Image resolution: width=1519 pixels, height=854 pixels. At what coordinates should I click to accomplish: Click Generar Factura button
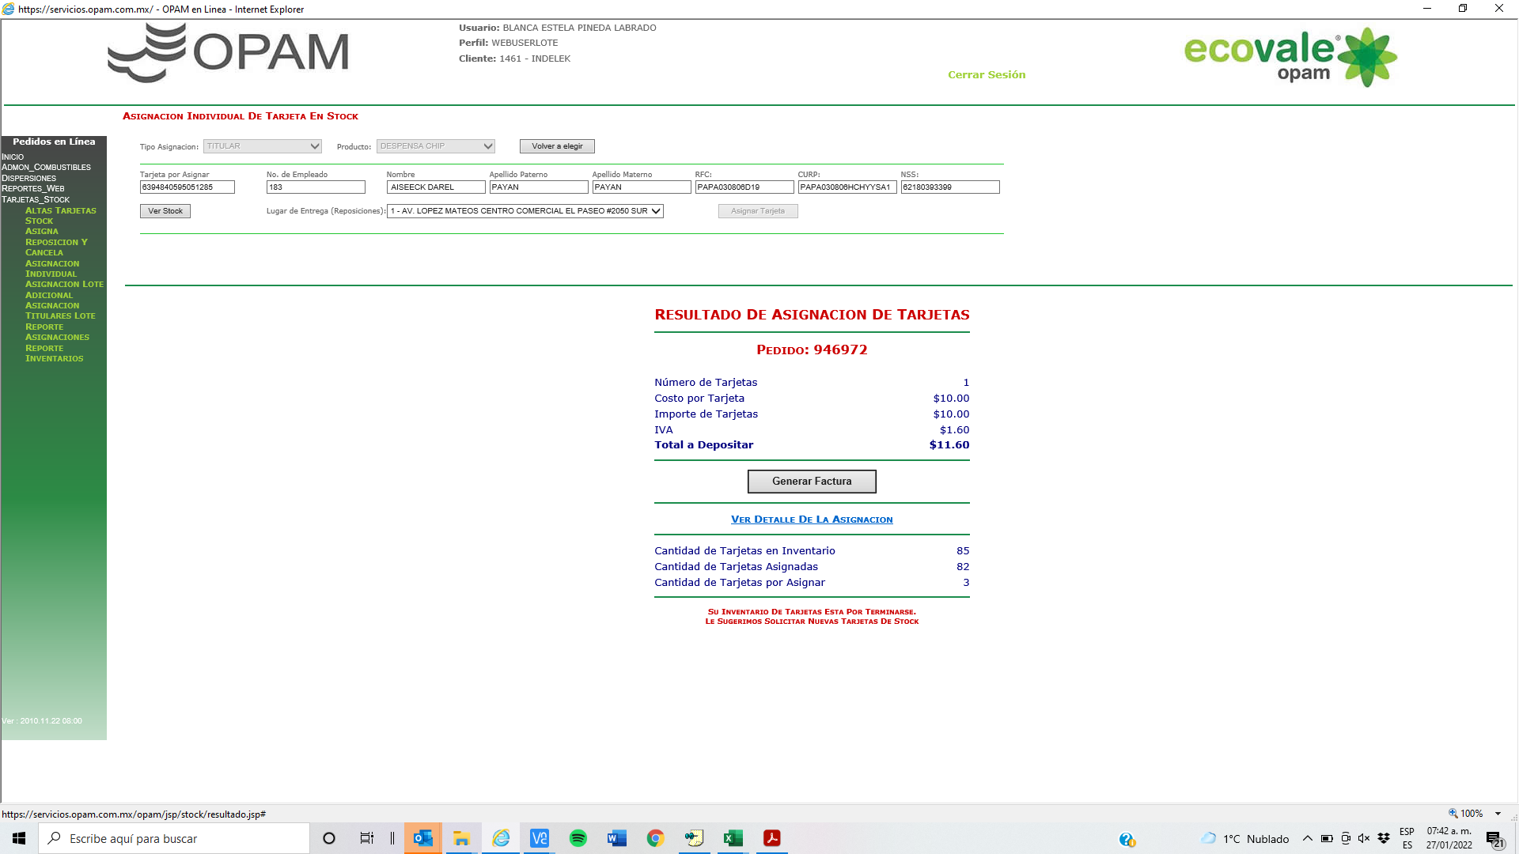(812, 482)
